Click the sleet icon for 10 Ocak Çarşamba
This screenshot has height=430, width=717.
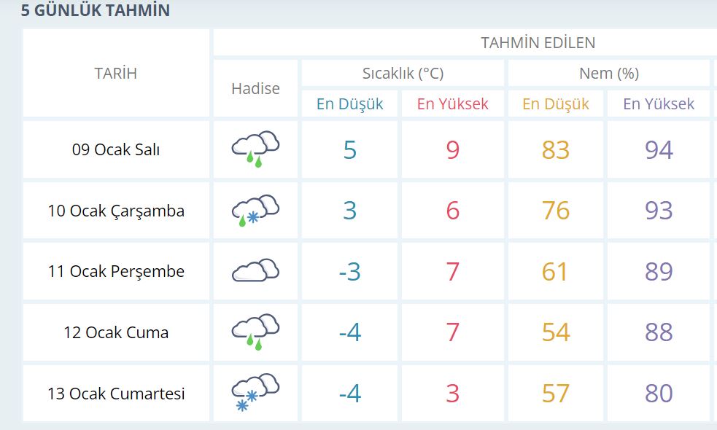[x=255, y=210]
